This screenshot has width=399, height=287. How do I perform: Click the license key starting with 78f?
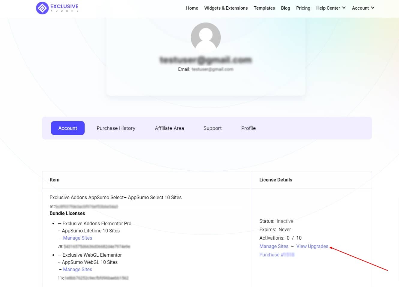[x=94, y=247]
